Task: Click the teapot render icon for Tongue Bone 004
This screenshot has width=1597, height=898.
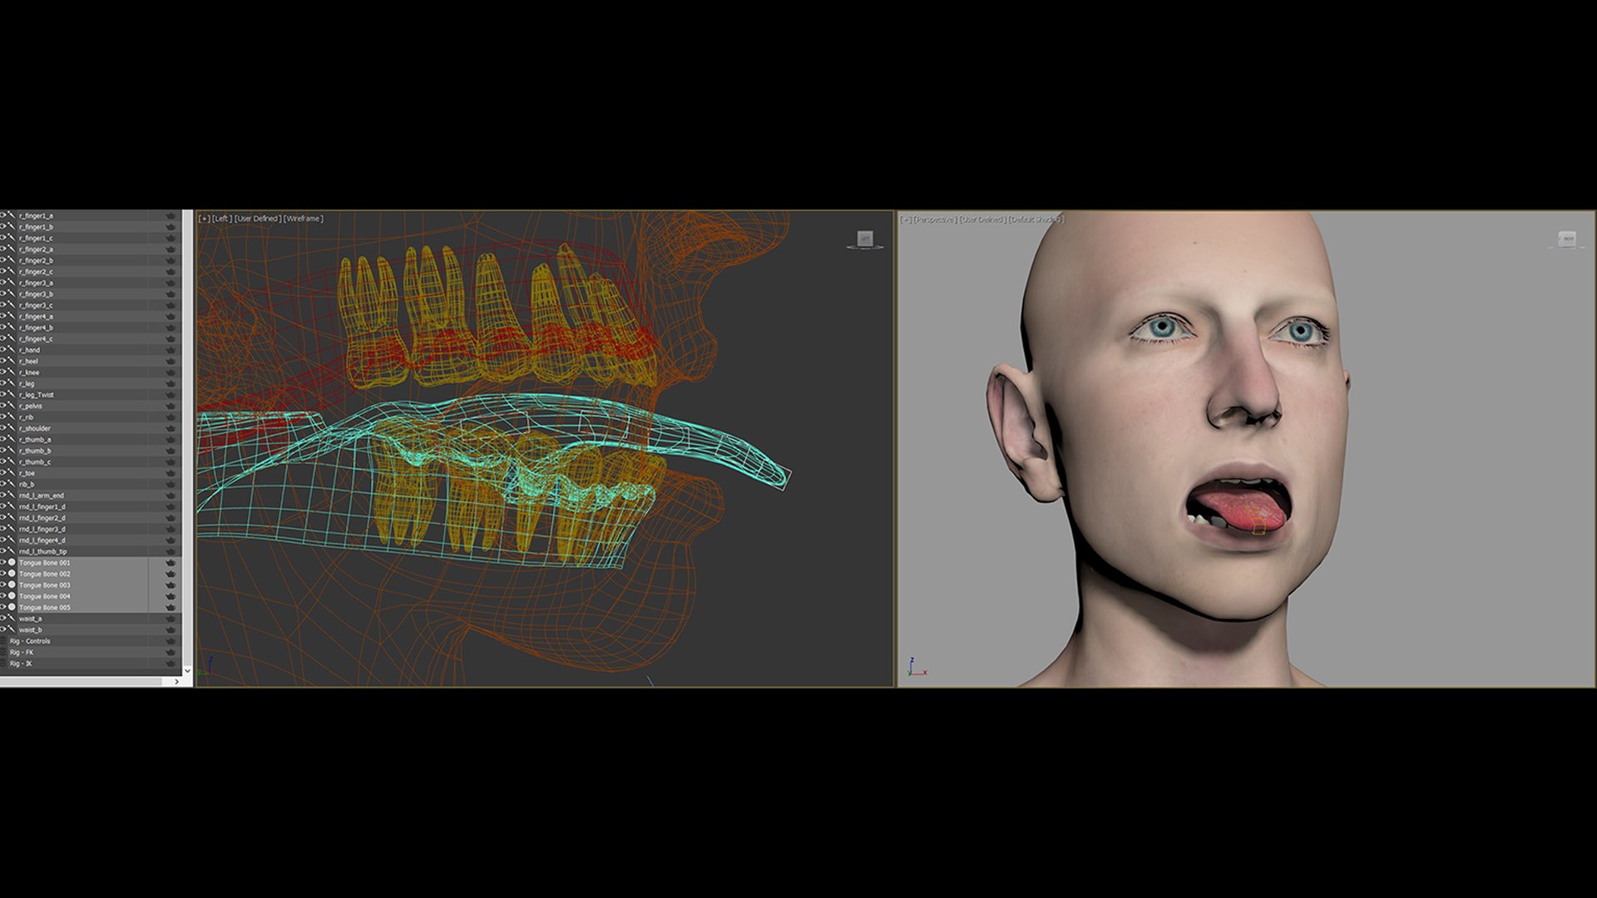Action: [x=171, y=596]
